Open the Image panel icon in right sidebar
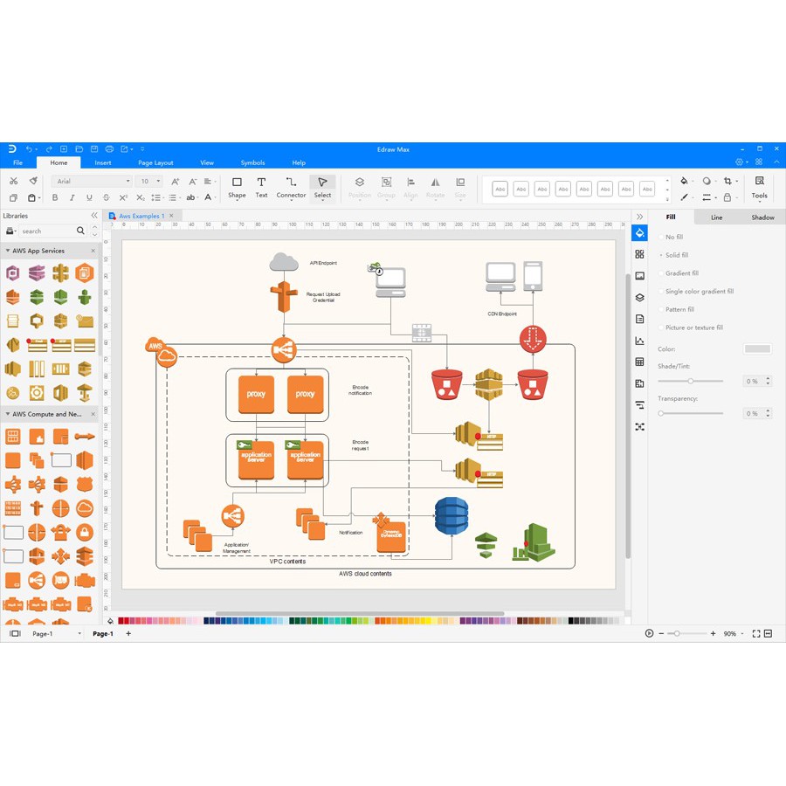 tap(639, 276)
